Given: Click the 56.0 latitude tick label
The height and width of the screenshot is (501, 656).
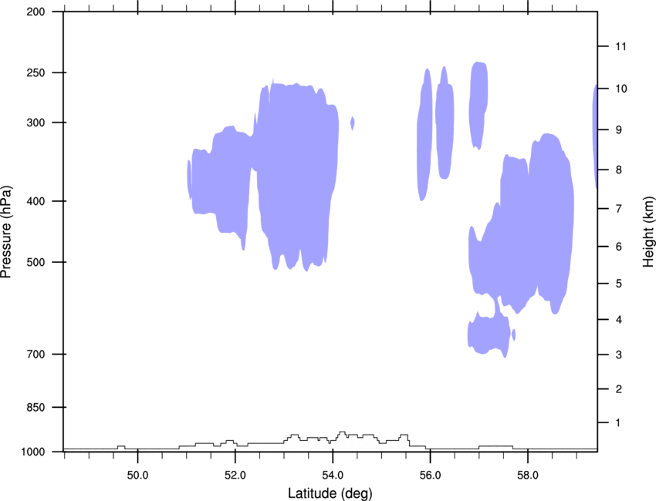Looking at the screenshot, I should (430, 476).
